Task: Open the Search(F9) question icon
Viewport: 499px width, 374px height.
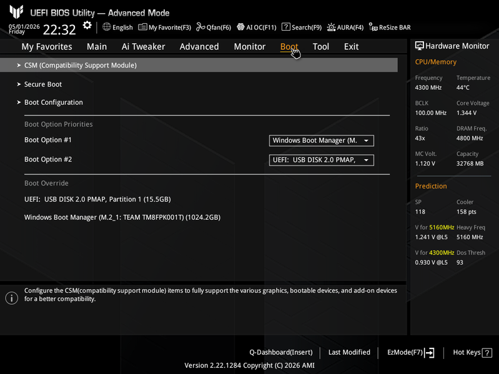Action: (x=286, y=27)
